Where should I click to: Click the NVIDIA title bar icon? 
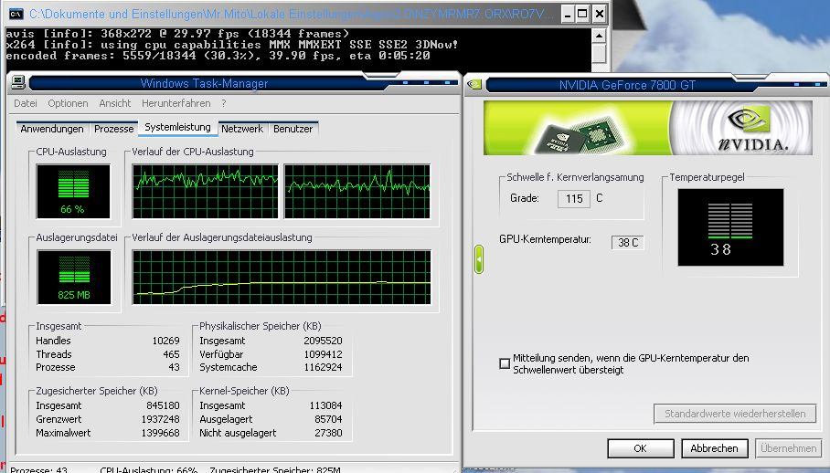474,84
